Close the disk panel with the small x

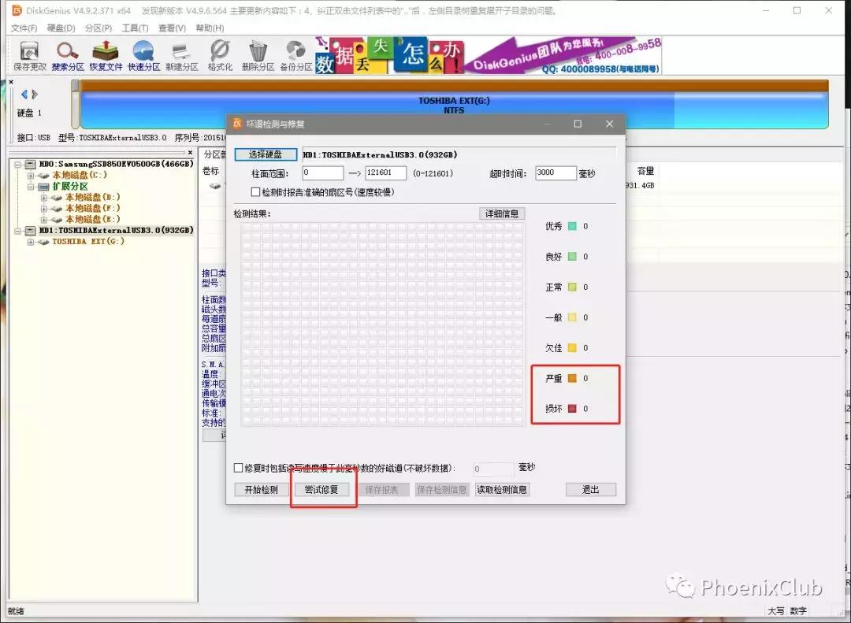tap(11, 82)
